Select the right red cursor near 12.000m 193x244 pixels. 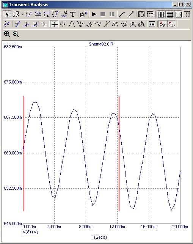click(119, 154)
